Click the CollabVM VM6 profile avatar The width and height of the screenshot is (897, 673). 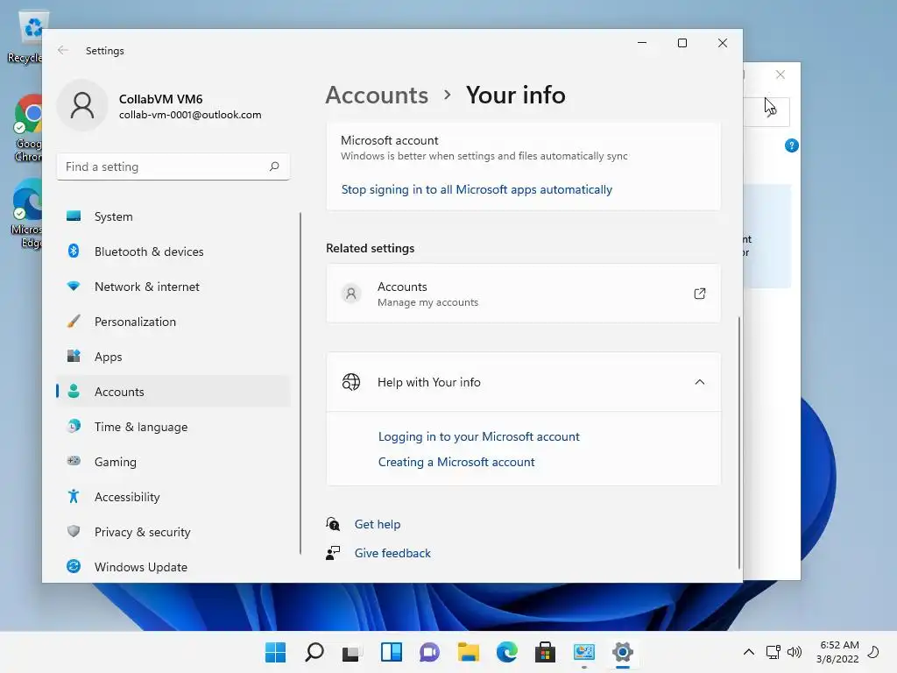82,106
